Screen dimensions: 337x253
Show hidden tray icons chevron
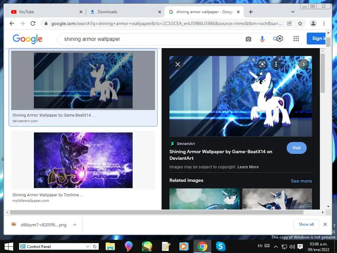pos(276,247)
